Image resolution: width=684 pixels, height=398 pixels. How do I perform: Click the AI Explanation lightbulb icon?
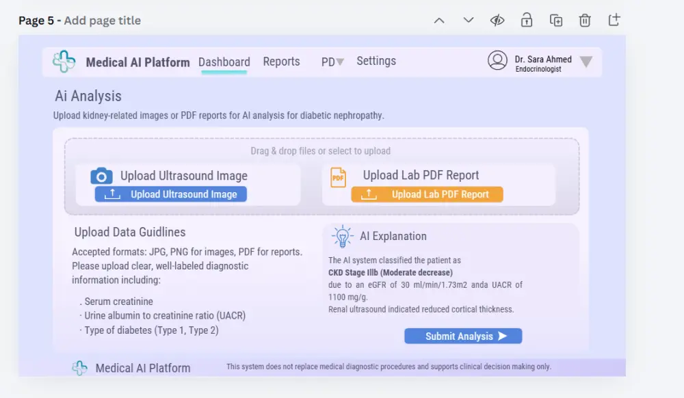coord(341,236)
